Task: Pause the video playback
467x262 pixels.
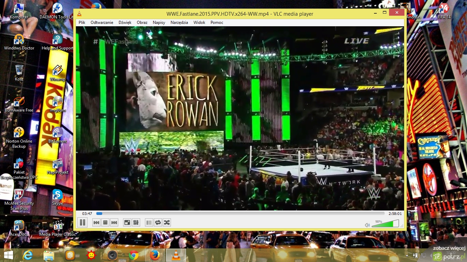Action: point(82,222)
